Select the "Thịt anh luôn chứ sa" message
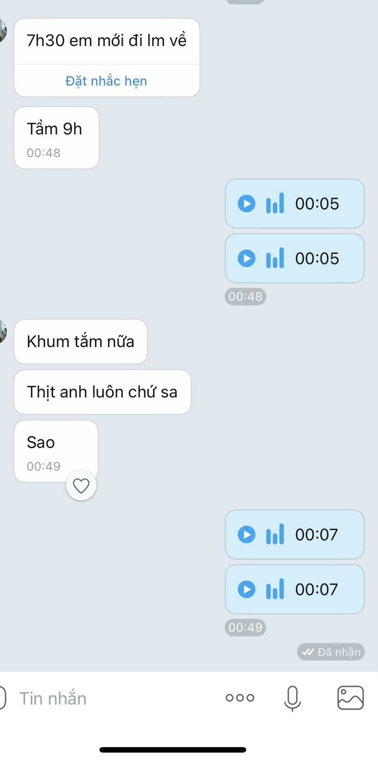The image size is (378, 761). tap(102, 392)
